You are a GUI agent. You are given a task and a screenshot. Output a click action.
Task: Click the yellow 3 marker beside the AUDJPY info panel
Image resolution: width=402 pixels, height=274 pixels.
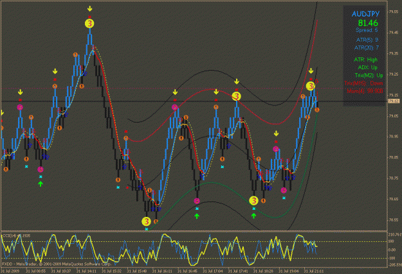click(311, 86)
